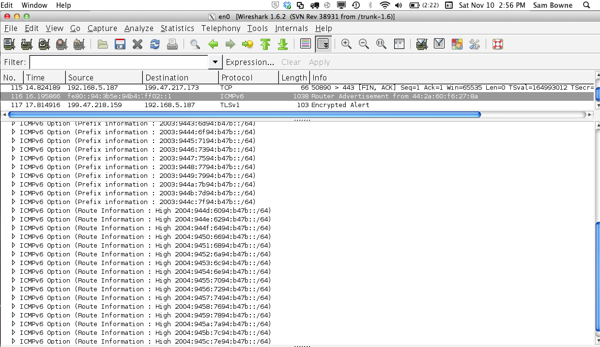Stop the running capture icon
The height and width of the screenshot is (347, 600).
pyautogui.click(x=62, y=45)
